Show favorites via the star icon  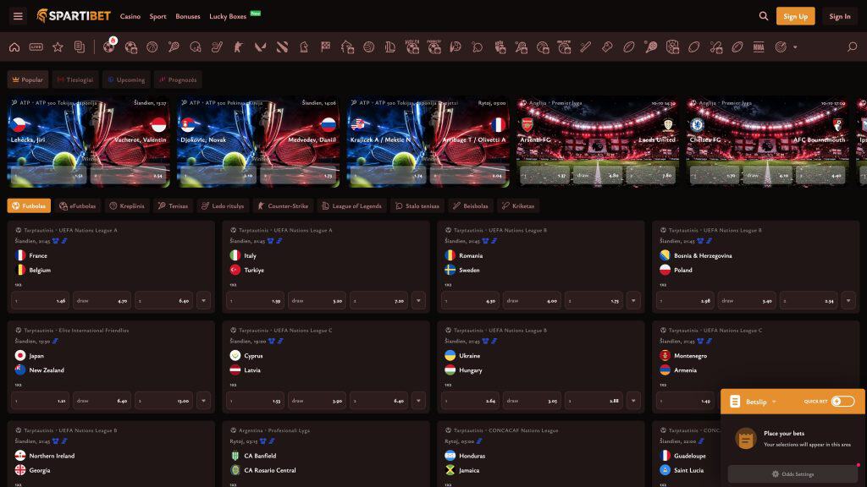click(58, 47)
